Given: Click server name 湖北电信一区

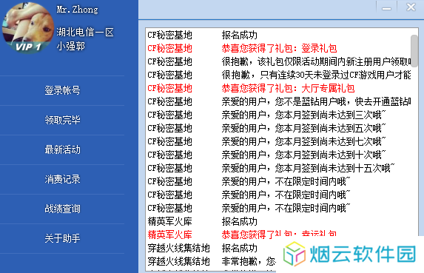Looking at the screenshot, I should 85,32.
